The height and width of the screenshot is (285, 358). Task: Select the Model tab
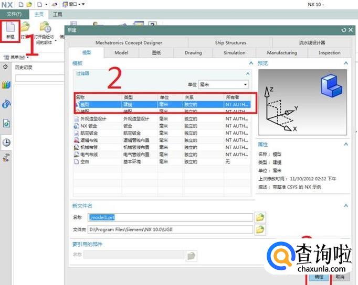[121, 52]
